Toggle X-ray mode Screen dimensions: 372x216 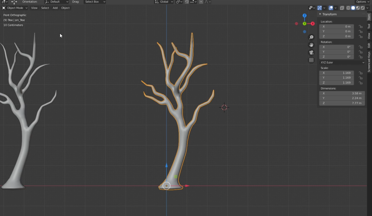click(x=342, y=8)
